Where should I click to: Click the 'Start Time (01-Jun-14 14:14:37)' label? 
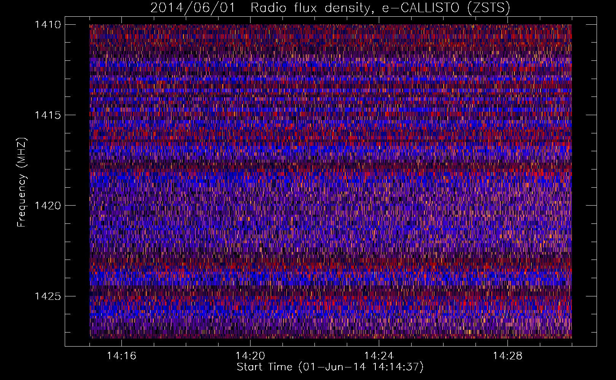pos(330,367)
